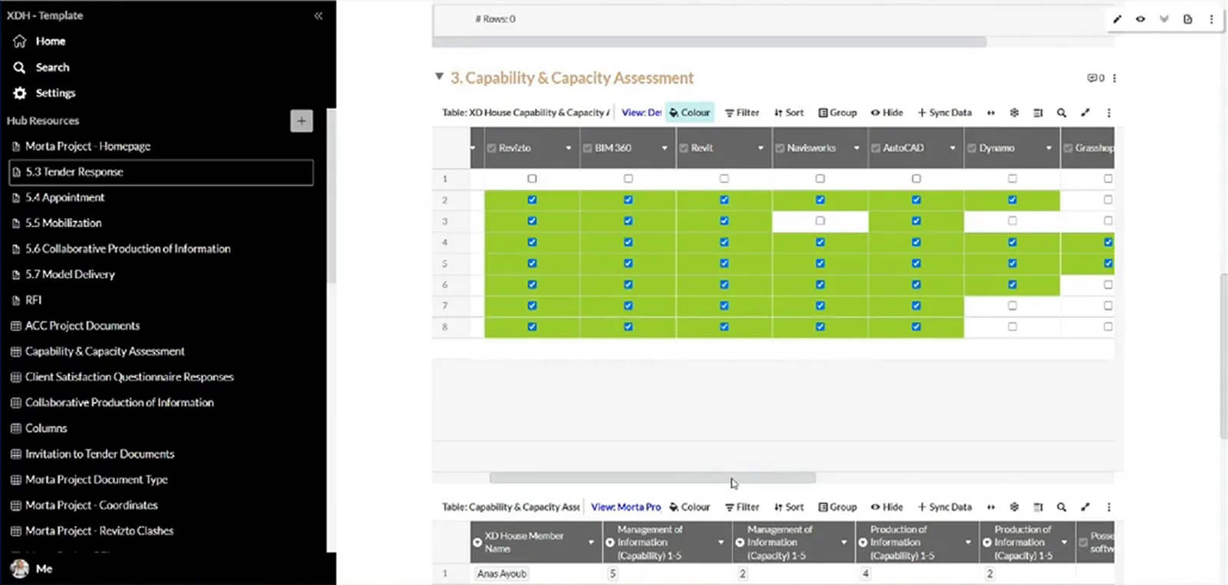Screen dimensions: 1228x585
Task: Open 5.3 Tender Response page
Action: [161, 172]
